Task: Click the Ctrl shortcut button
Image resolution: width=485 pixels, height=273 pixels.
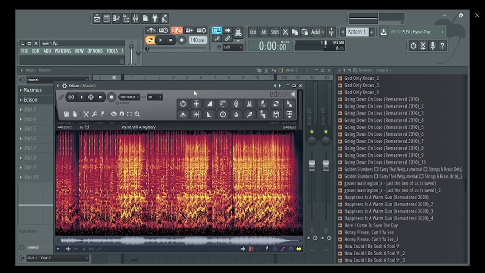Action: pos(253,32)
